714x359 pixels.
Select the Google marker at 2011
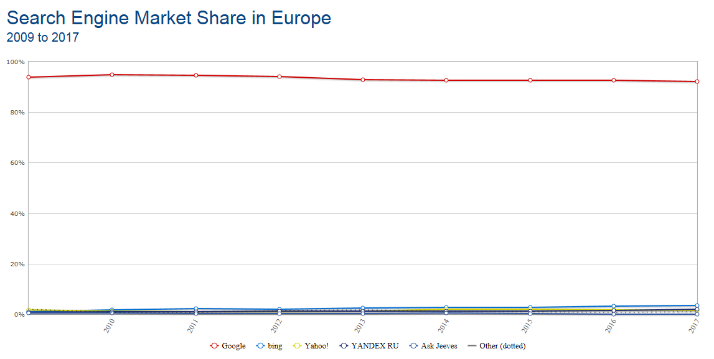point(196,75)
